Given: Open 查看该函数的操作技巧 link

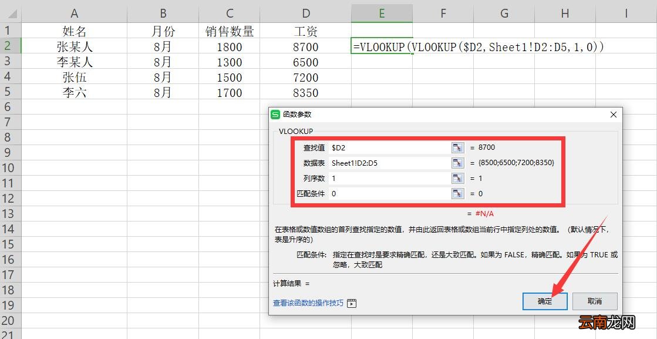Looking at the screenshot, I should tap(308, 303).
